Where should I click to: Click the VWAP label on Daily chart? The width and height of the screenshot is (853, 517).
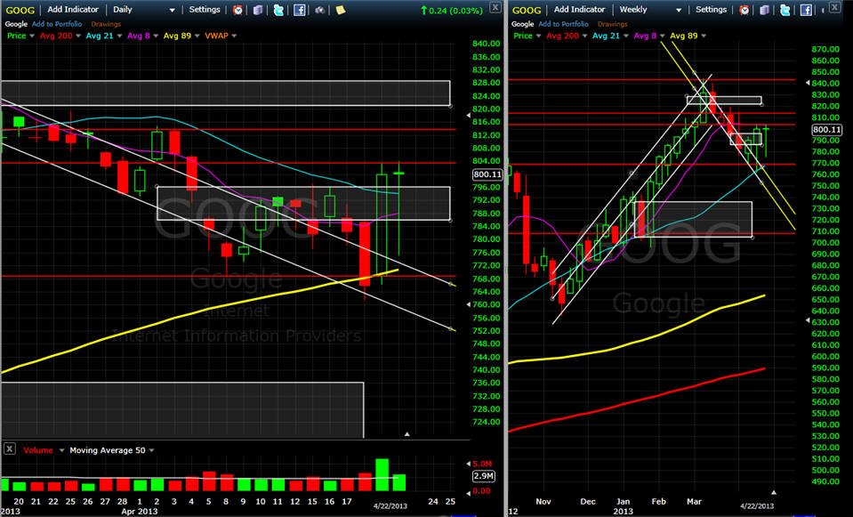(216, 36)
